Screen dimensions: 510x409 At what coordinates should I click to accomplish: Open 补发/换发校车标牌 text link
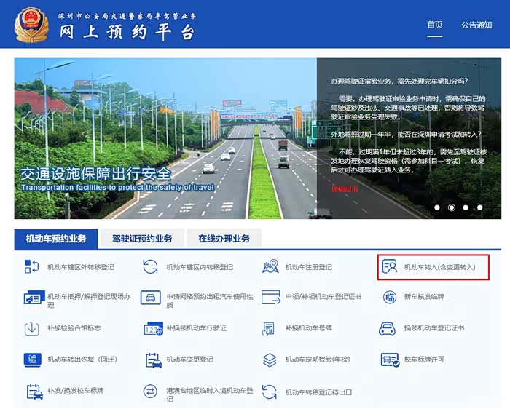coord(76,391)
